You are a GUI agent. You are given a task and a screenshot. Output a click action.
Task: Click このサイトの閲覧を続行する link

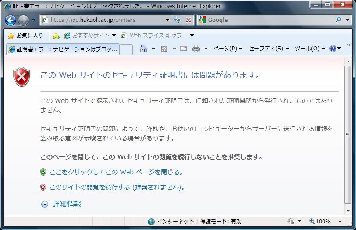[x=117, y=187]
